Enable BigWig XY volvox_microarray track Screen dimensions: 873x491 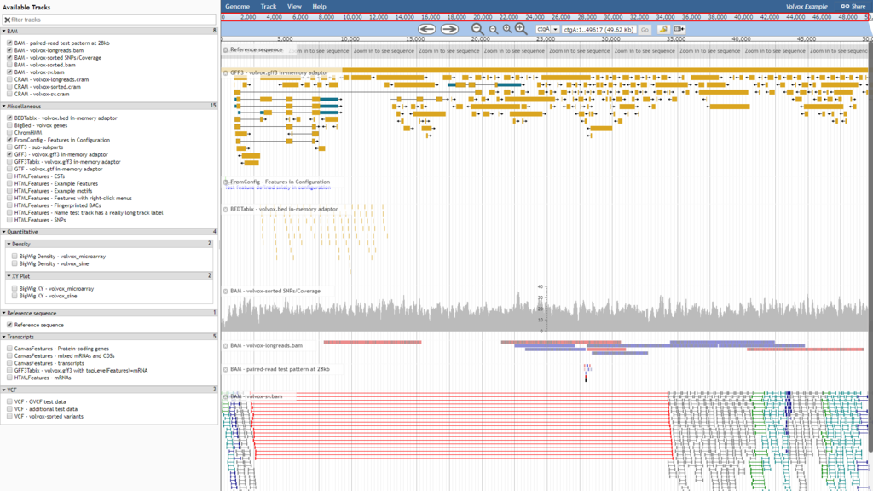[14, 288]
